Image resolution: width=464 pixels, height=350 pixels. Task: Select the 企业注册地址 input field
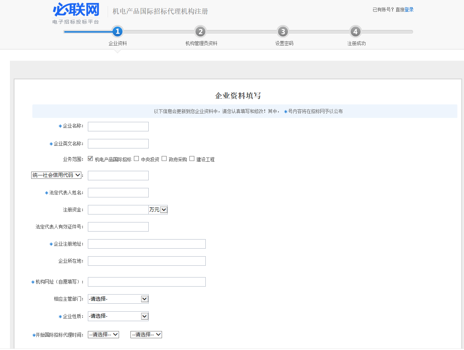click(146, 244)
